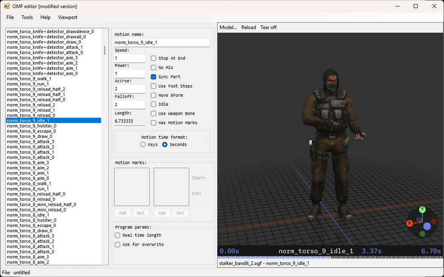Check Ask for overwrite option
Image resolution: width=444 pixels, height=277 pixels.
[x=118, y=245]
